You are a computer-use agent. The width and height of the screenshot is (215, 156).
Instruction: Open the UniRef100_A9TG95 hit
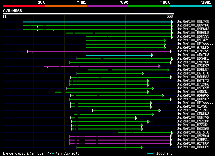193,88
